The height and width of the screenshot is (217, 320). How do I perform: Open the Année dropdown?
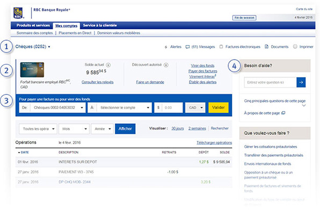point(102,129)
